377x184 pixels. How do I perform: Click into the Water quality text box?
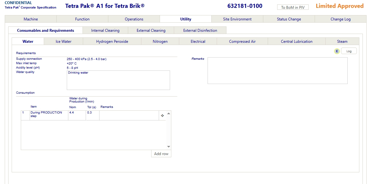[x=118, y=80]
